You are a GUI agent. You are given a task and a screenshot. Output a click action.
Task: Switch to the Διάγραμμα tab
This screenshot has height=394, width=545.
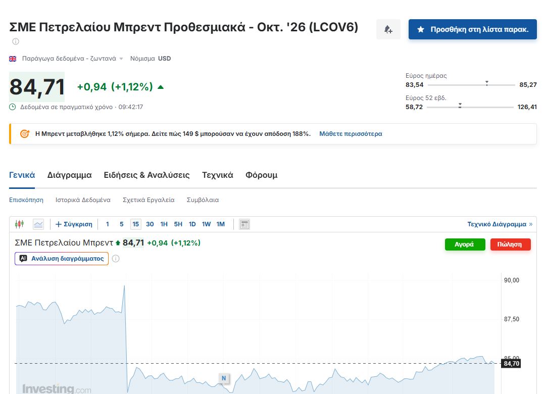click(69, 175)
